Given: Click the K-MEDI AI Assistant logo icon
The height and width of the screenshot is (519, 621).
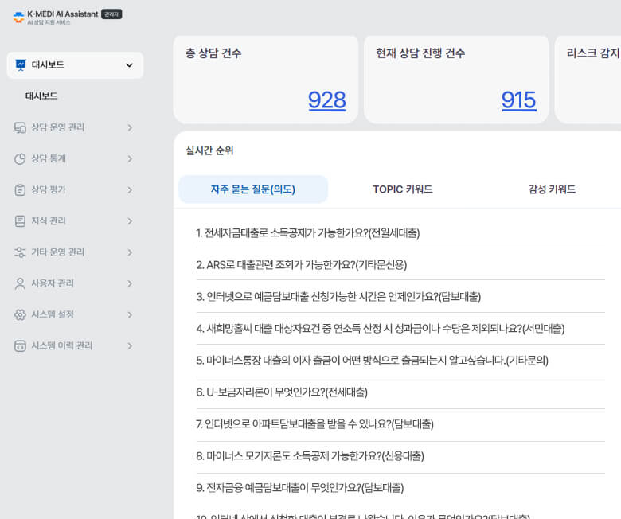Looking at the screenshot, I should pos(19,17).
